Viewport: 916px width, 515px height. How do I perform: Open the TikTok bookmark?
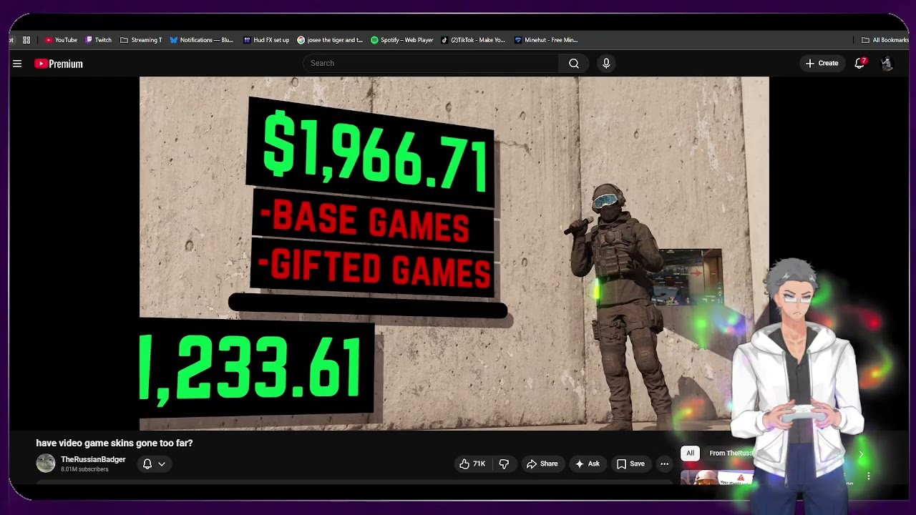(x=473, y=40)
